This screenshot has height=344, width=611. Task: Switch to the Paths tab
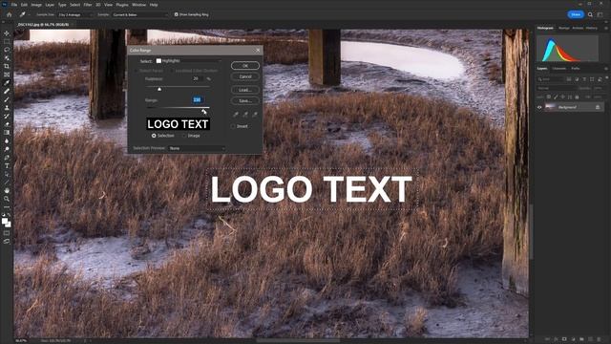[576, 68]
